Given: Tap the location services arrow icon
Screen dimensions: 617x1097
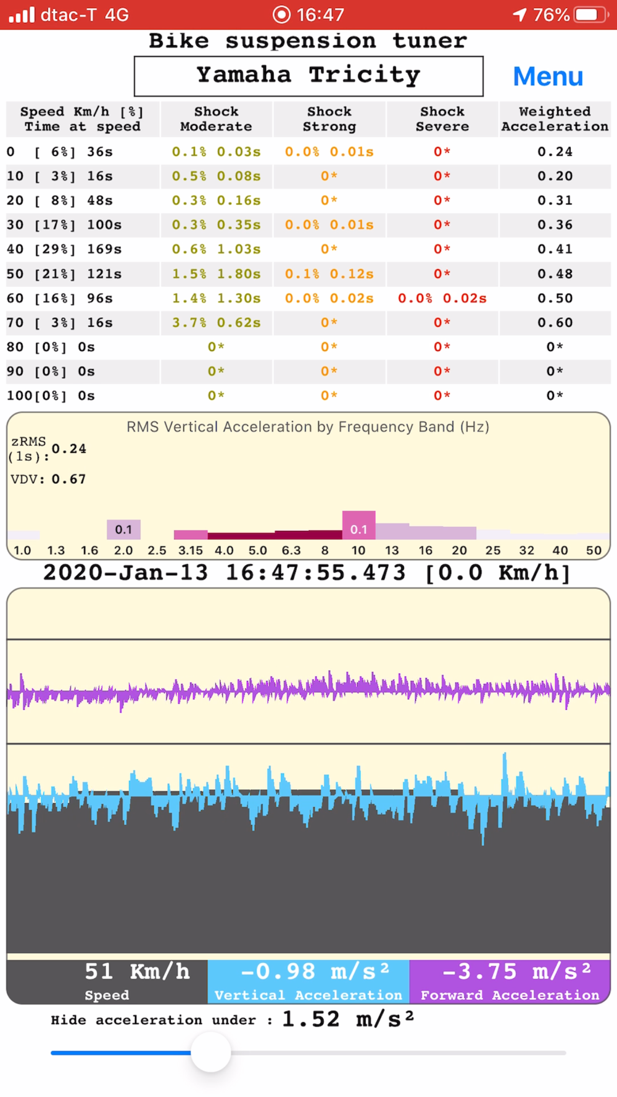Looking at the screenshot, I should point(520,14).
